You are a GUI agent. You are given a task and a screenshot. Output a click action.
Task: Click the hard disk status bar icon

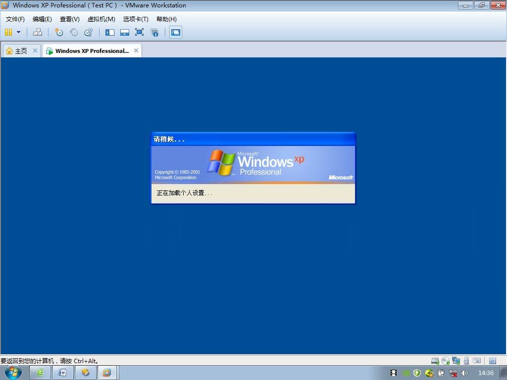[x=435, y=361]
